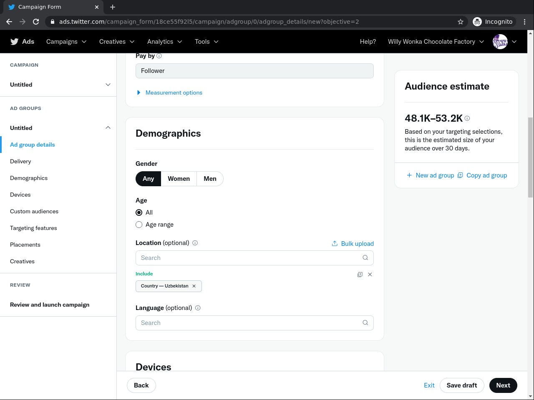
Task: Click the copy icon in Include row
Action: 360,275
